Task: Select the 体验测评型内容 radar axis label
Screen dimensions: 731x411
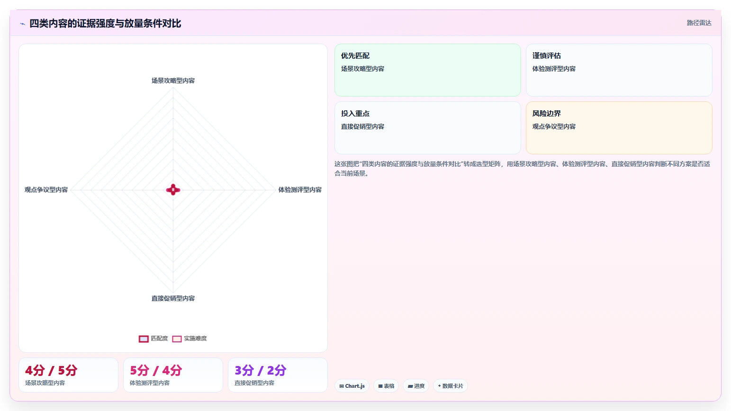Action: 300,189
